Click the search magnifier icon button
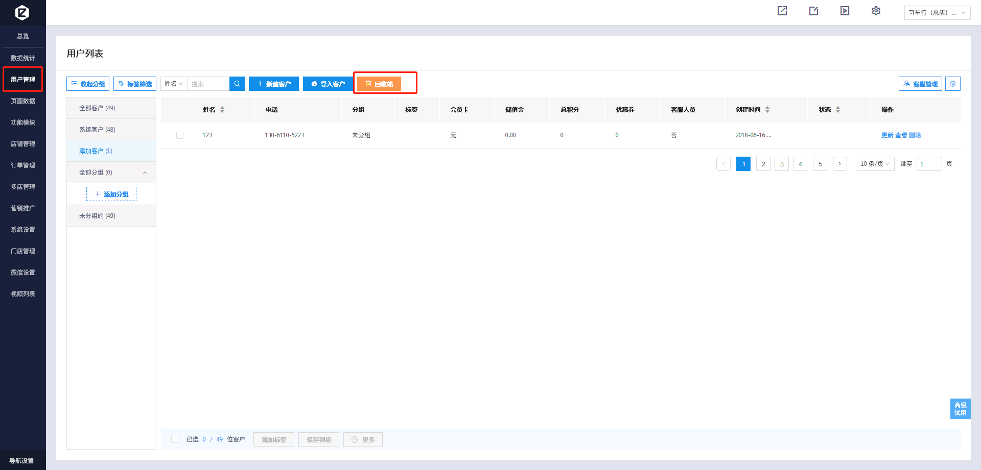The height and width of the screenshot is (470, 981). (237, 84)
